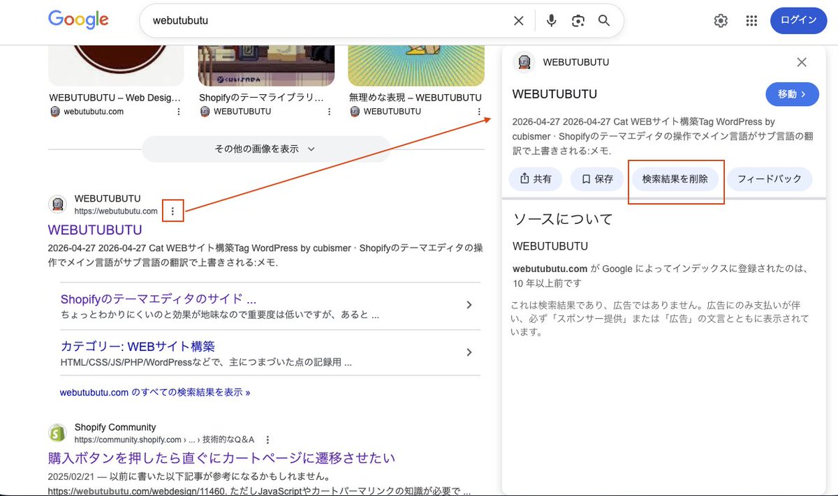
Task: Click the Shopify Community favicon
Action: (57, 433)
